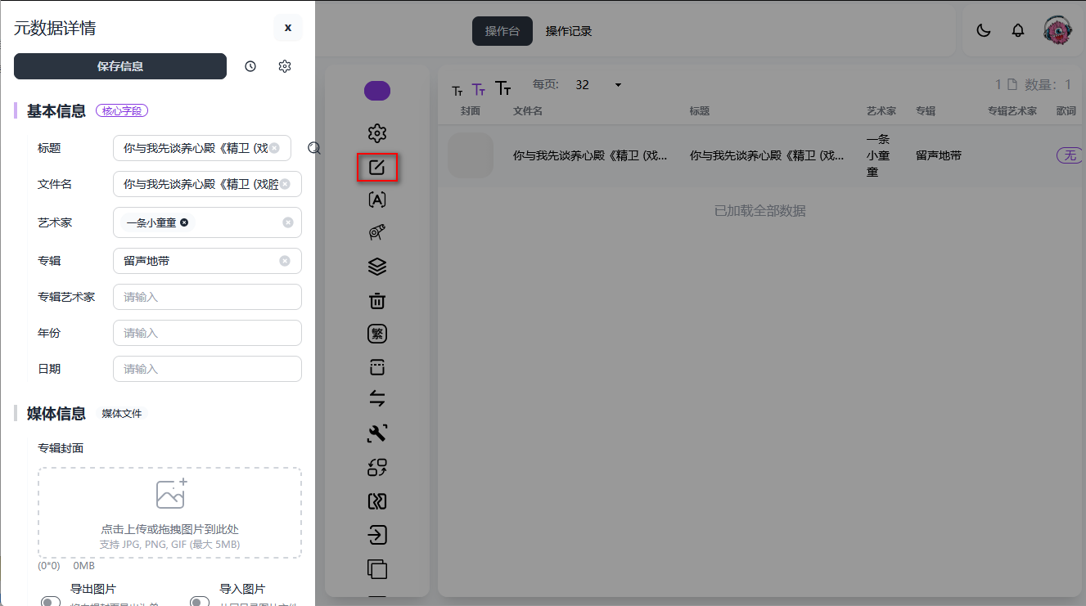
Task: Click the 保存信息 save button
Action: point(119,66)
